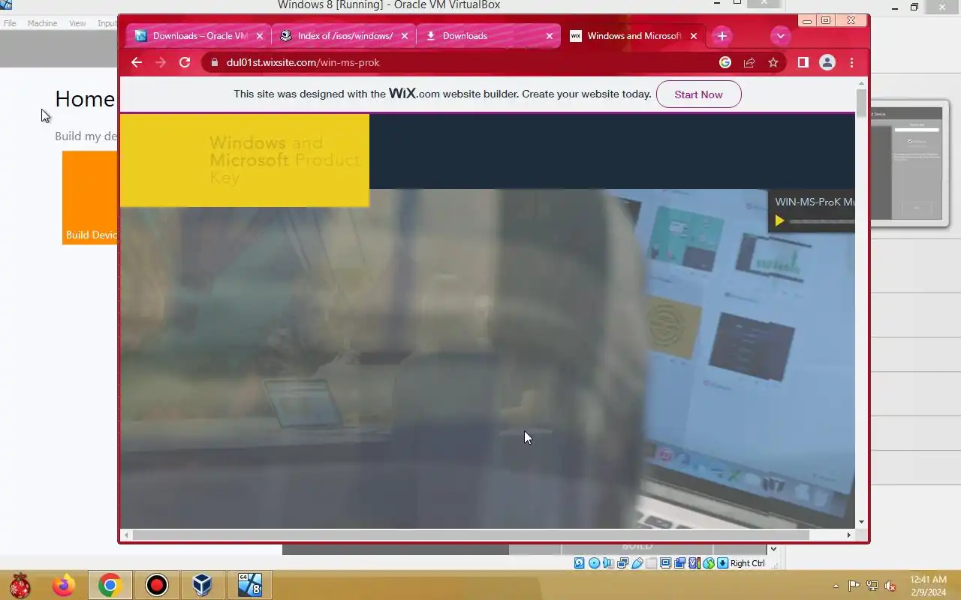The height and width of the screenshot is (600, 961).
Task: Go back using Chrome's back arrow
Action: click(x=137, y=63)
